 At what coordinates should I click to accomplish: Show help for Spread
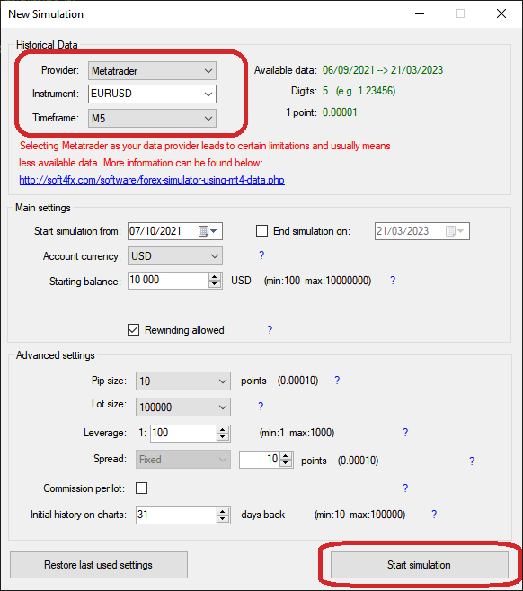[472, 461]
